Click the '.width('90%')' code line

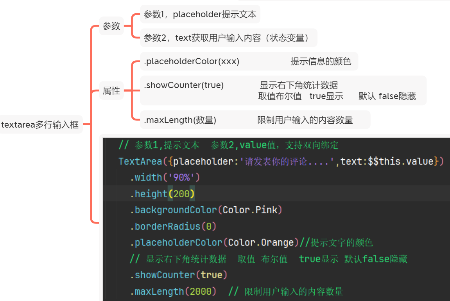coord(165,177)
